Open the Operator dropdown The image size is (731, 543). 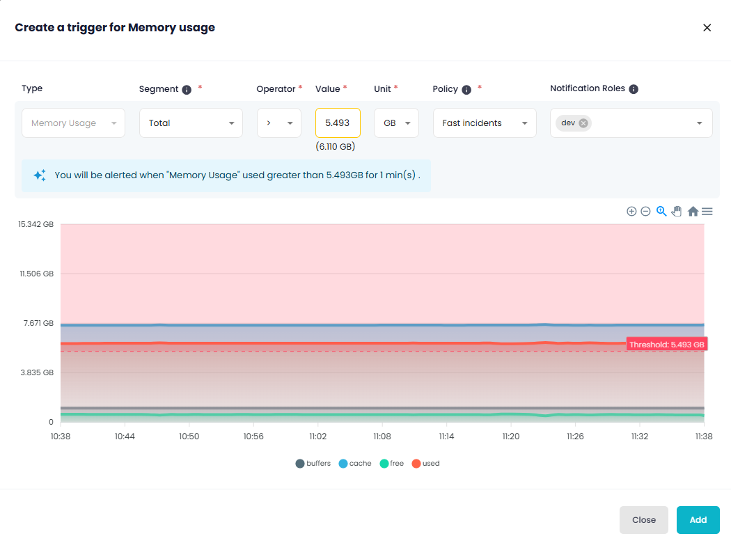click(278, 123)
